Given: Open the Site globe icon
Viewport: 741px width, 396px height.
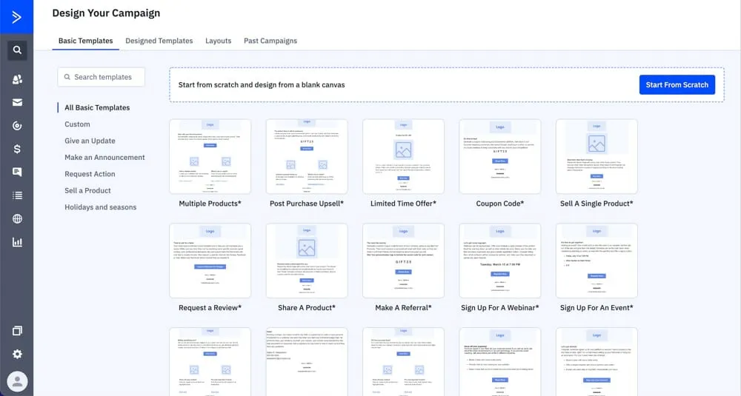Looking at the screenshot, I should pos(17,219).
